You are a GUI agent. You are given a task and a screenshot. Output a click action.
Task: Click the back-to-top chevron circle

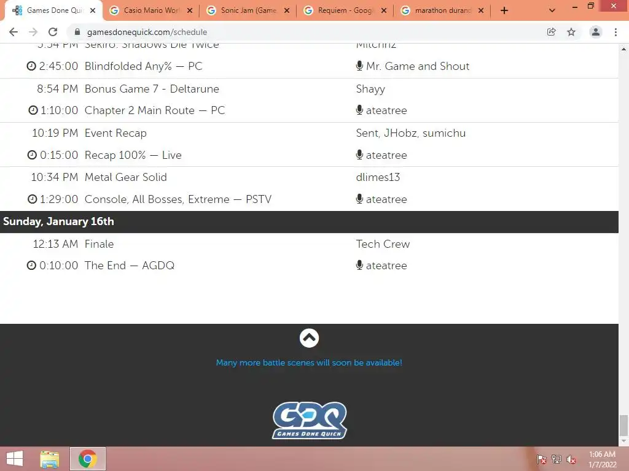(309, 339)
